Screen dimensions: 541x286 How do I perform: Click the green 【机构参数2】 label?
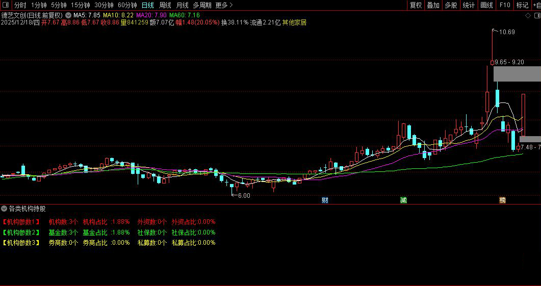pos(21,232)
